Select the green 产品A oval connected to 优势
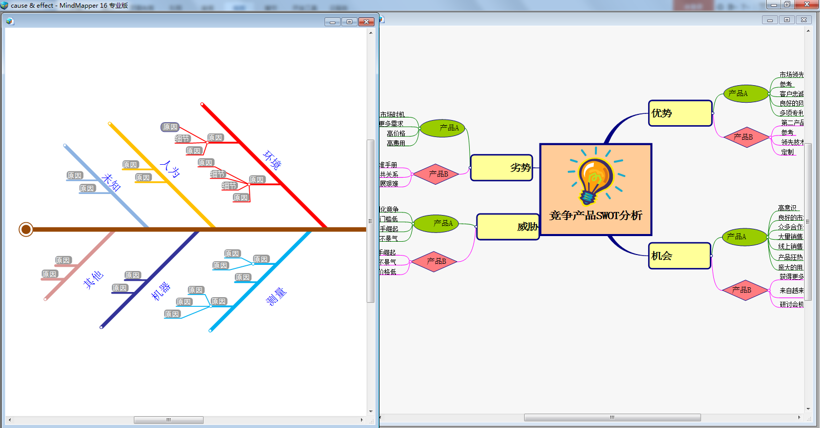Image resolution: width=820 pixels, height=428 pixels. 746,93
